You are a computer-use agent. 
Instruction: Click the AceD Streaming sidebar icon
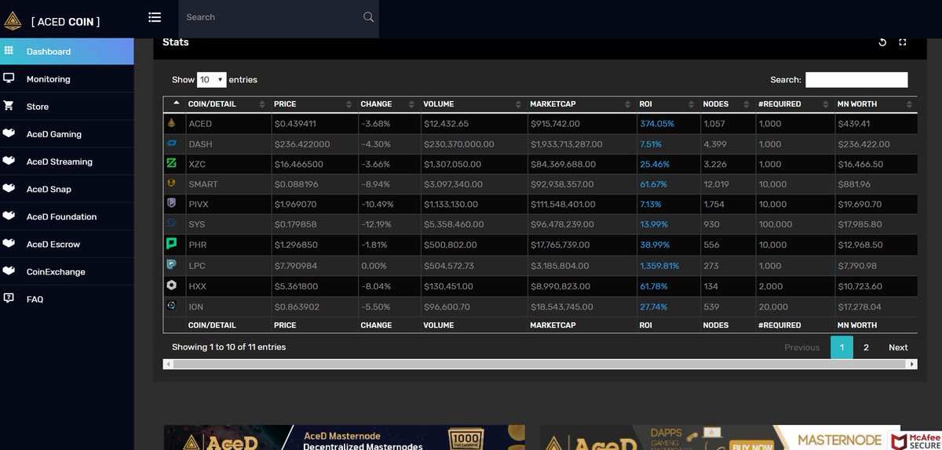(x=9, y=161)
